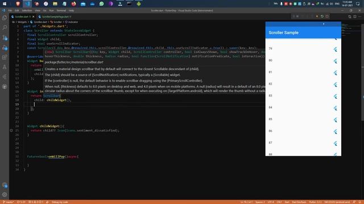The width and height of the screenshot is (364, 204).
Task: Change indentation via Spaces: 2
Action: pyautogui.click(x=260, y=202)
